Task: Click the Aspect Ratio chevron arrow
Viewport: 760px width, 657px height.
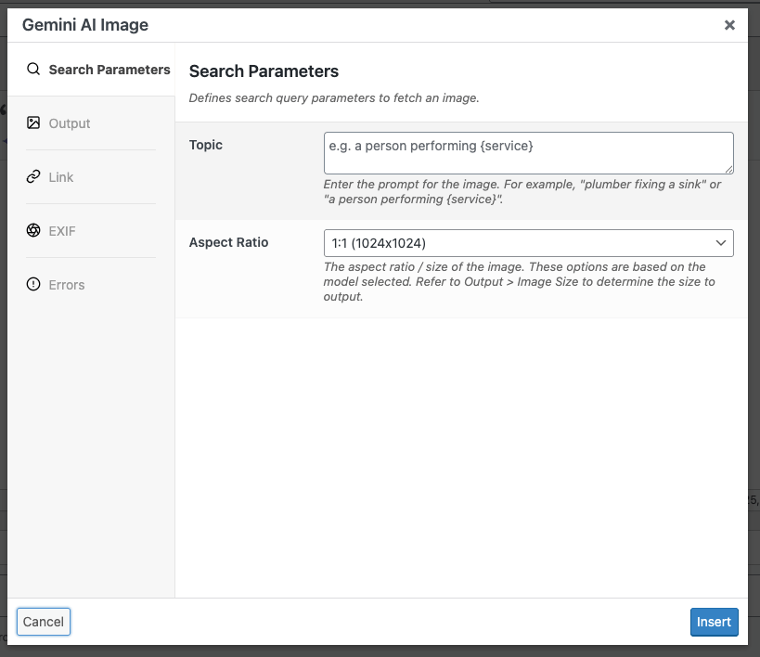Action: 722,242
